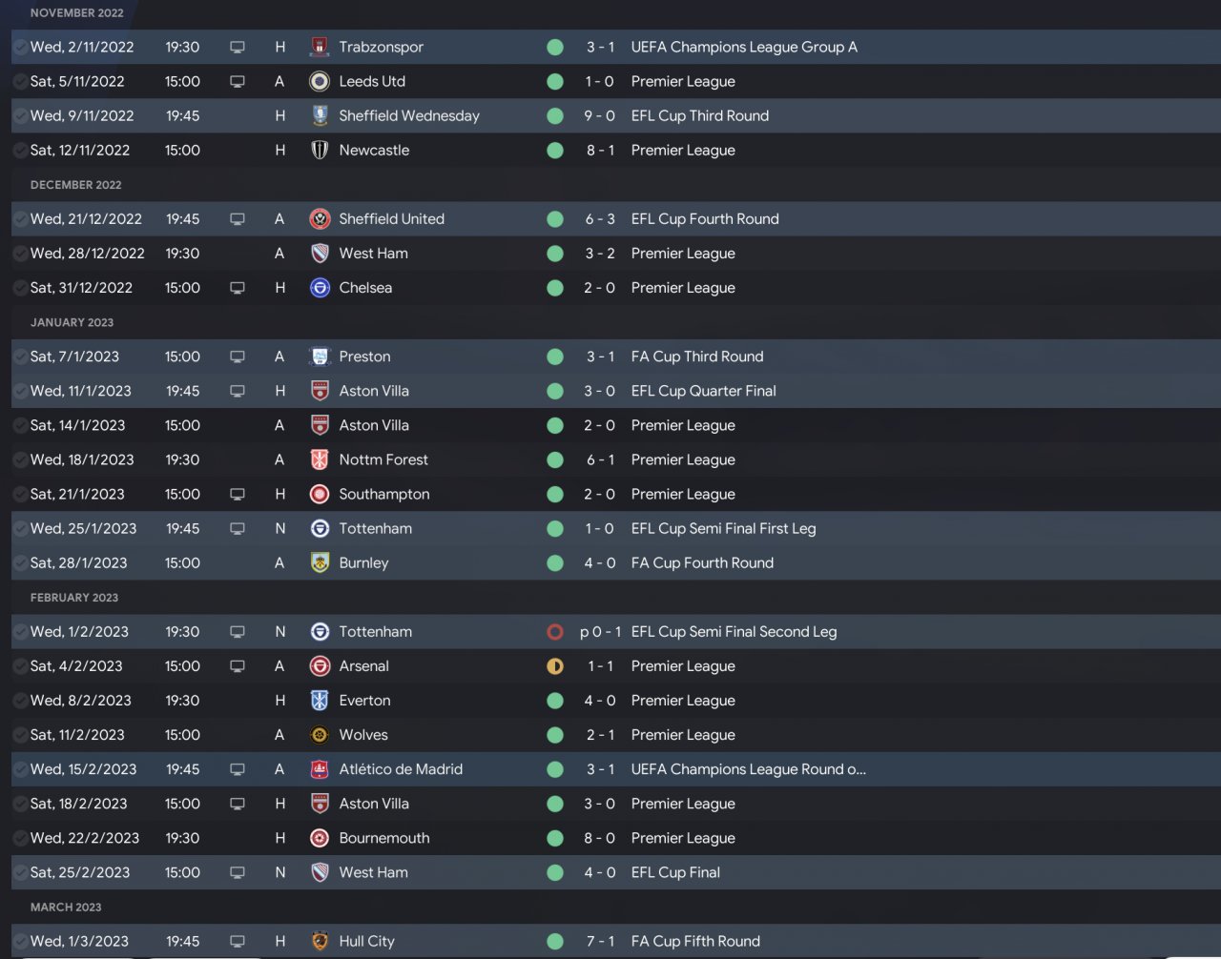The width and height of the screenshot is (1221, 959).
Task: Collapse the January 2023 fixtures group
Action: coord(72,322)
